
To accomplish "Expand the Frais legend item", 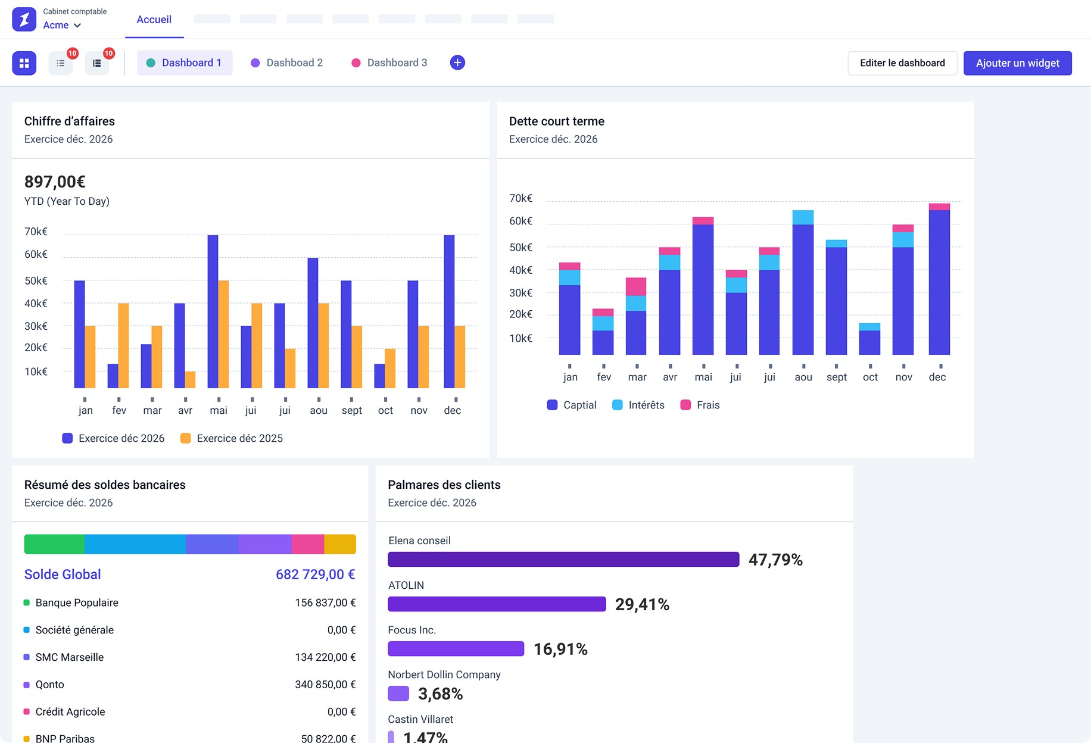I will coord(701,405).
